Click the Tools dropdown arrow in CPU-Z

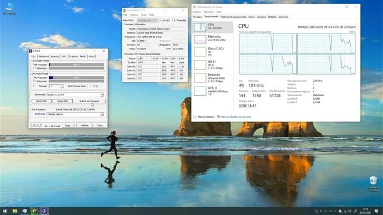pos(75,125)
